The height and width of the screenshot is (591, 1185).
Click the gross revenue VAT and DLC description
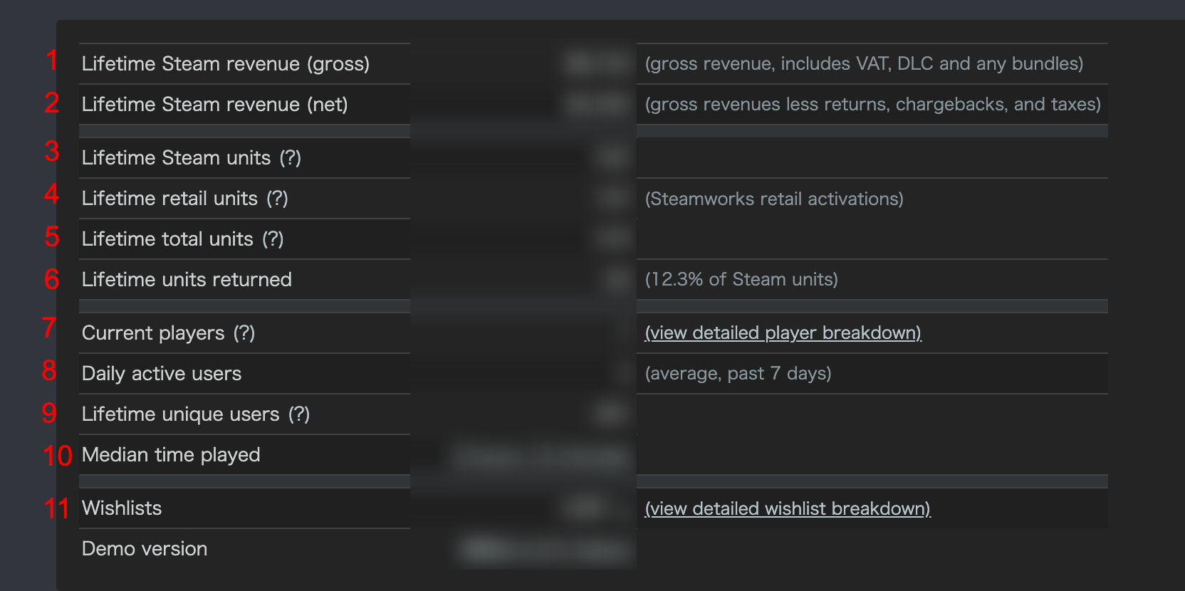pos(864,64)
